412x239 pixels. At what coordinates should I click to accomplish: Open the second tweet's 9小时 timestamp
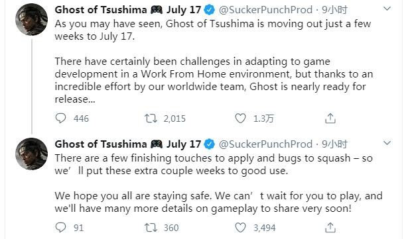334,144
